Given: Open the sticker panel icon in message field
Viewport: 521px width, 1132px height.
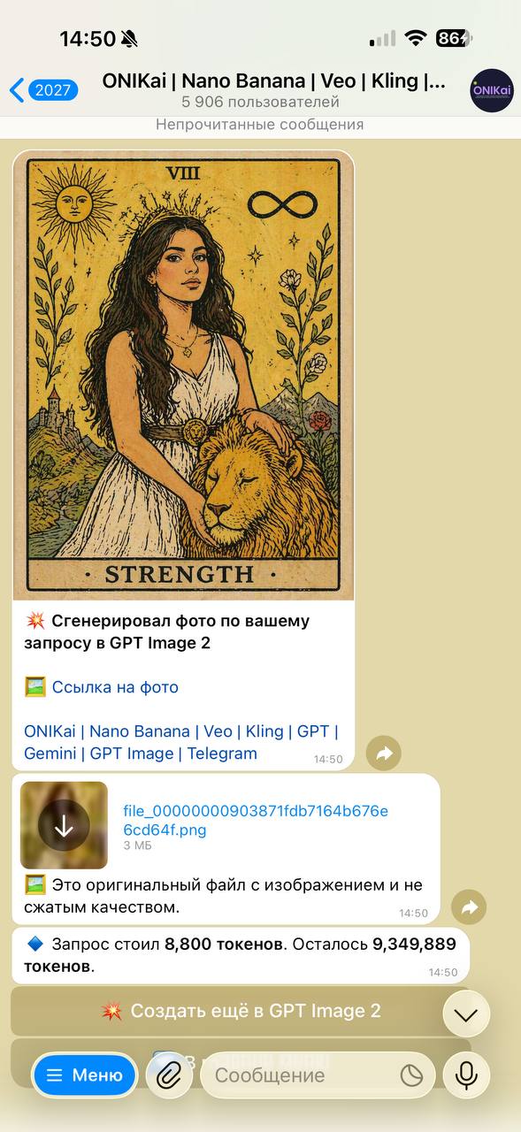Looking at the screenshot, I should 411,1075.
